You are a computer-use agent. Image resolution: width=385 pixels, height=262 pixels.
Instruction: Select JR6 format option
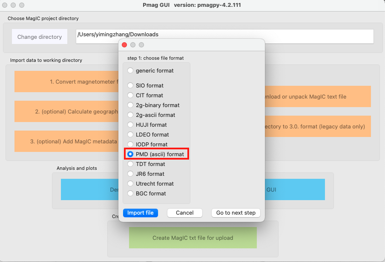click(130, 174)
